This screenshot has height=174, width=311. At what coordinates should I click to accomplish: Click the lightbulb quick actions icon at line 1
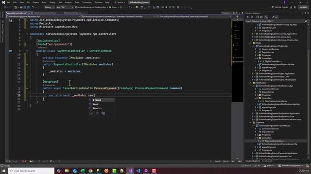[11, 20]
